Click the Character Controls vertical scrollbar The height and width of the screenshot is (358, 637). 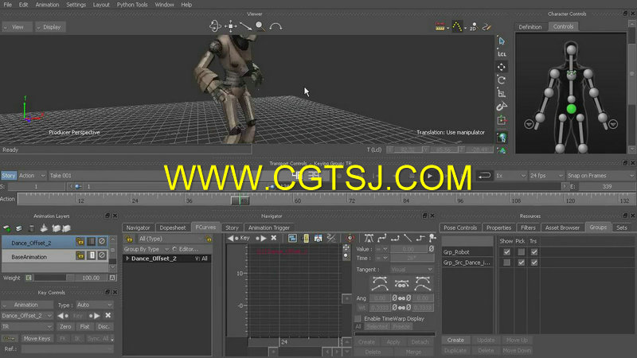click(x=632, y=88)
